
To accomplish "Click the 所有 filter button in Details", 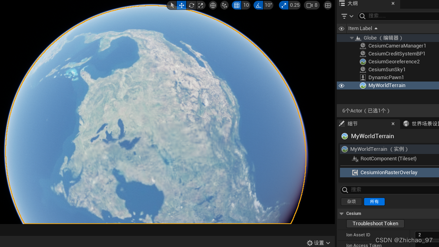I will [374, 201].
